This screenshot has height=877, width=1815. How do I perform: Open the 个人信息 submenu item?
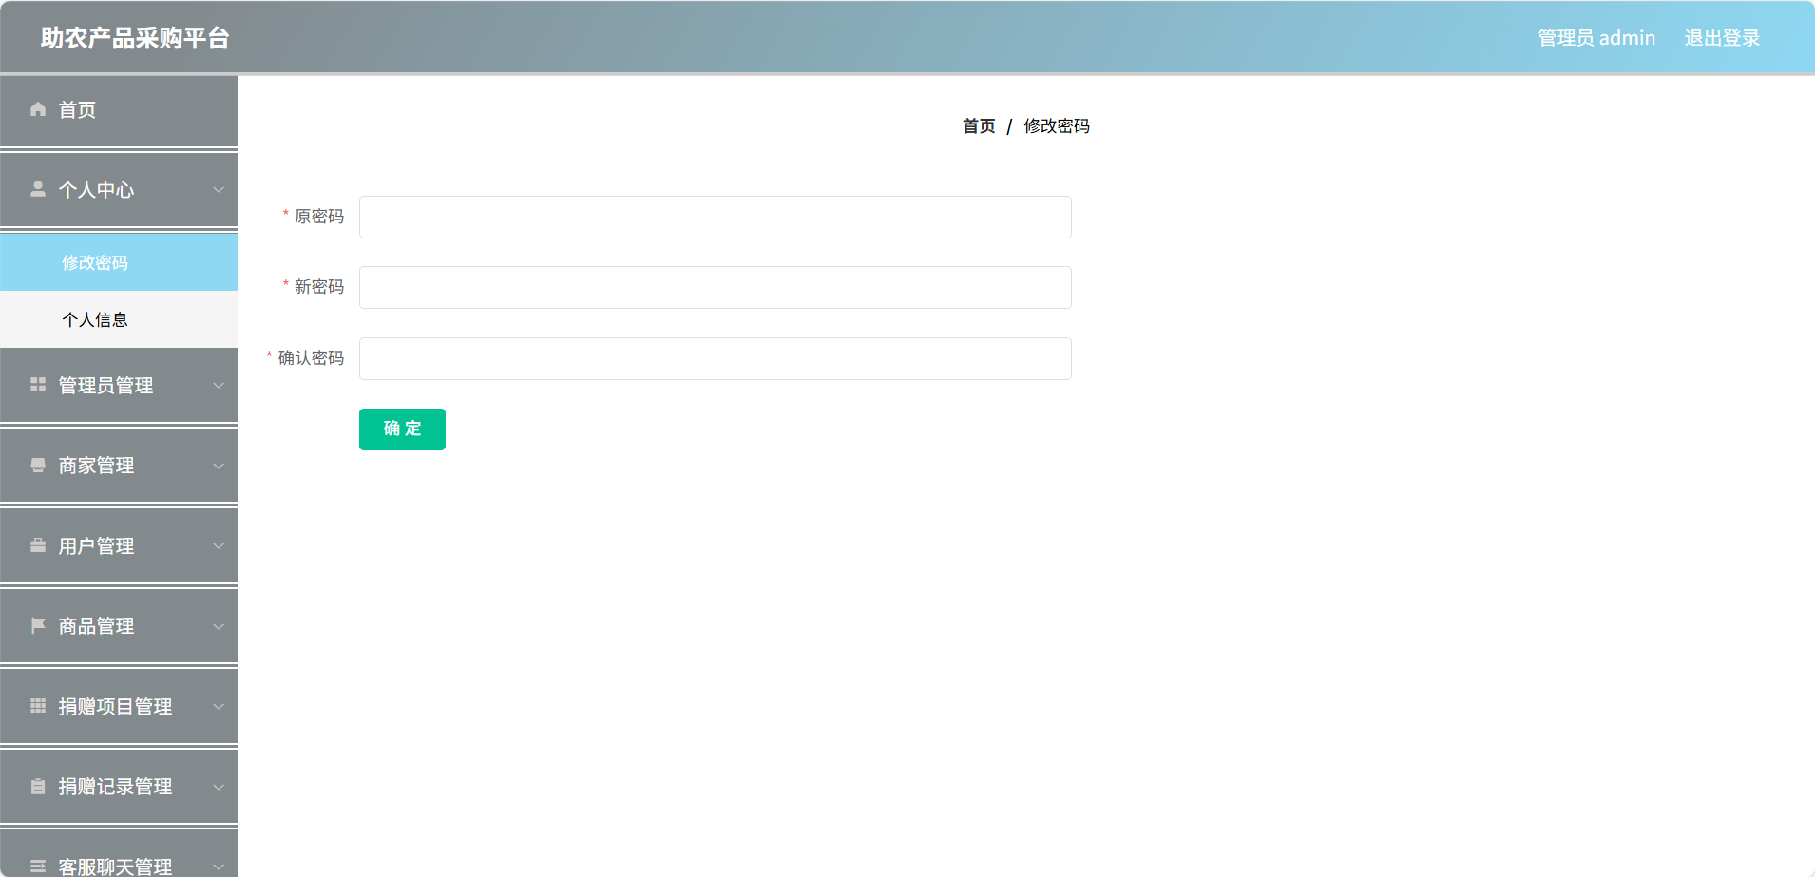[119, 319]
